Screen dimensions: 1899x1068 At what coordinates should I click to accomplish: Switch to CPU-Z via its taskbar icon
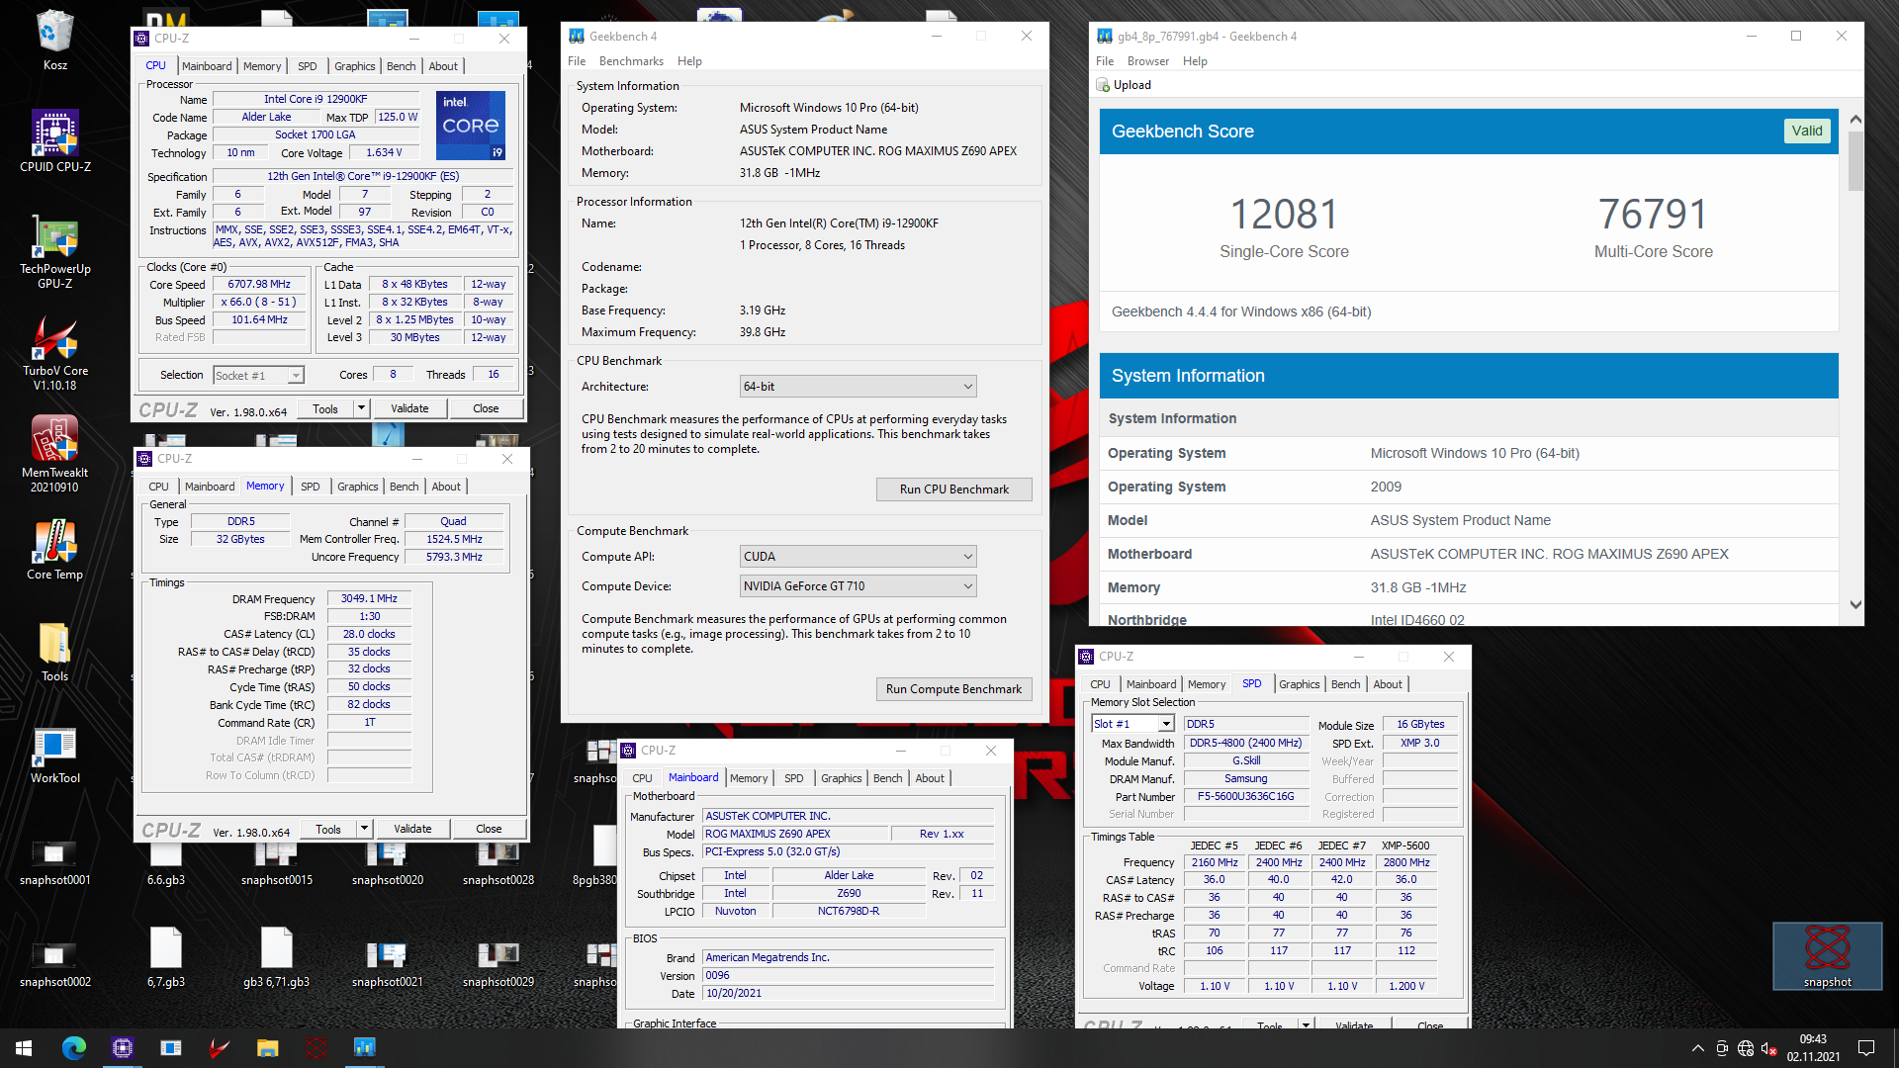[x=123, y=1048]
